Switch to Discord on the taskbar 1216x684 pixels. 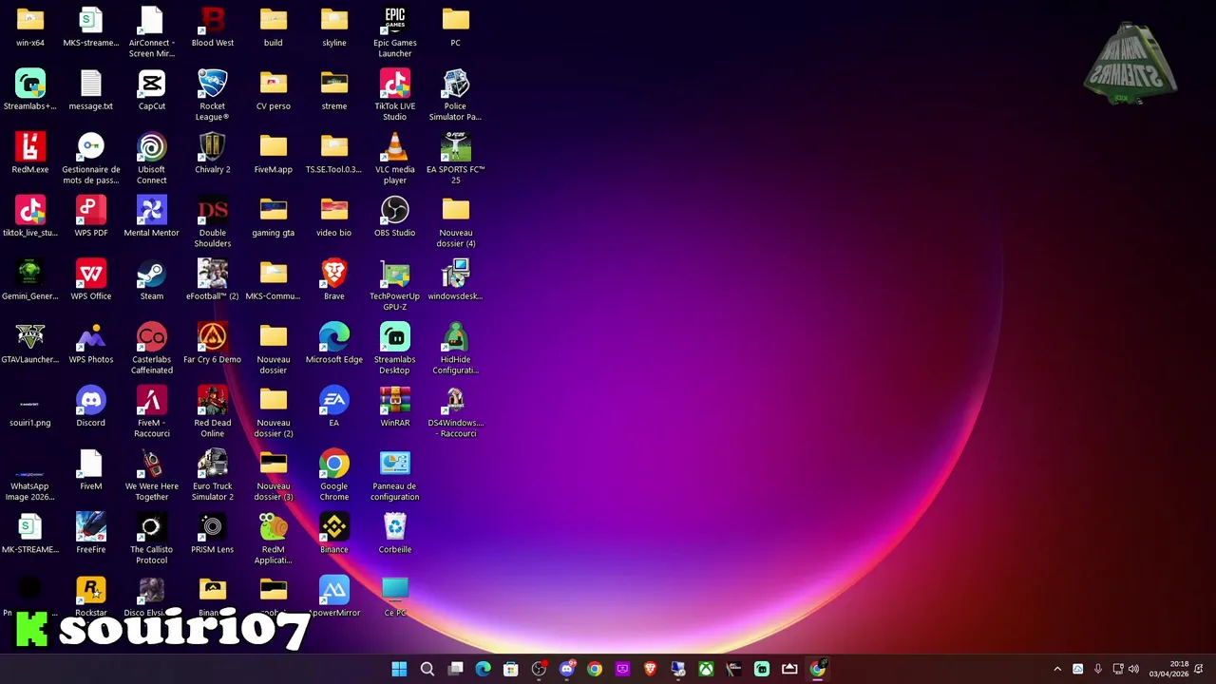[567, 669]
